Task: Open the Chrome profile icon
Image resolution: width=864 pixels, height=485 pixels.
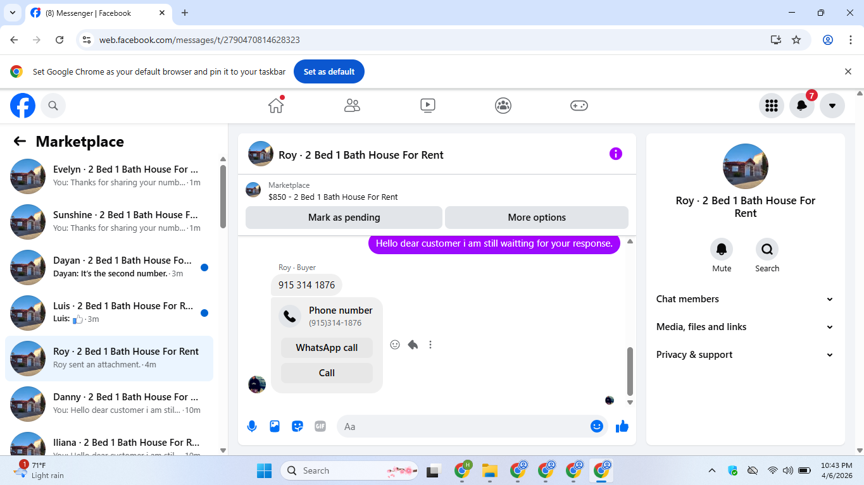Action: [x=828, y=40]
